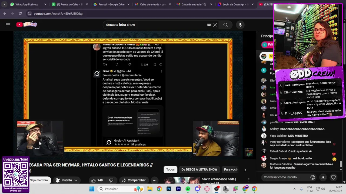Open Spotify from the taskbar
346x194 pixels.
(188, 189)
